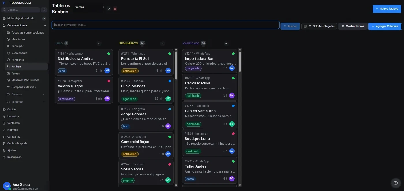Click AG avatar on Distribuidora Andina card
The height and width of the screenshot is (191, 404).
point(107,71)
